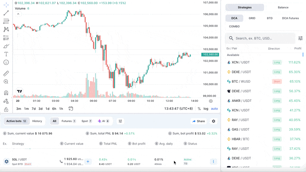Collapse the Volume indicator legend
The width and height of the screenshot is (306, 172).
click(x=18, y=14)
